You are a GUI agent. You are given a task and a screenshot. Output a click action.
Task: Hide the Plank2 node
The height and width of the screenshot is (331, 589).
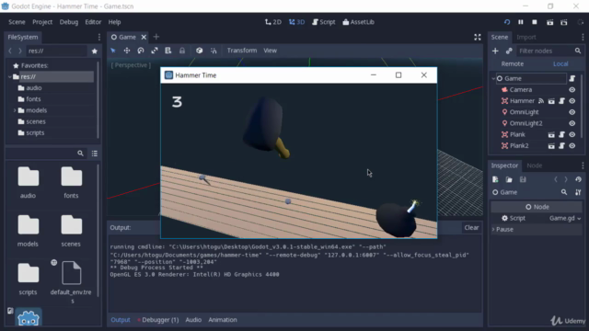coord(572,145)
